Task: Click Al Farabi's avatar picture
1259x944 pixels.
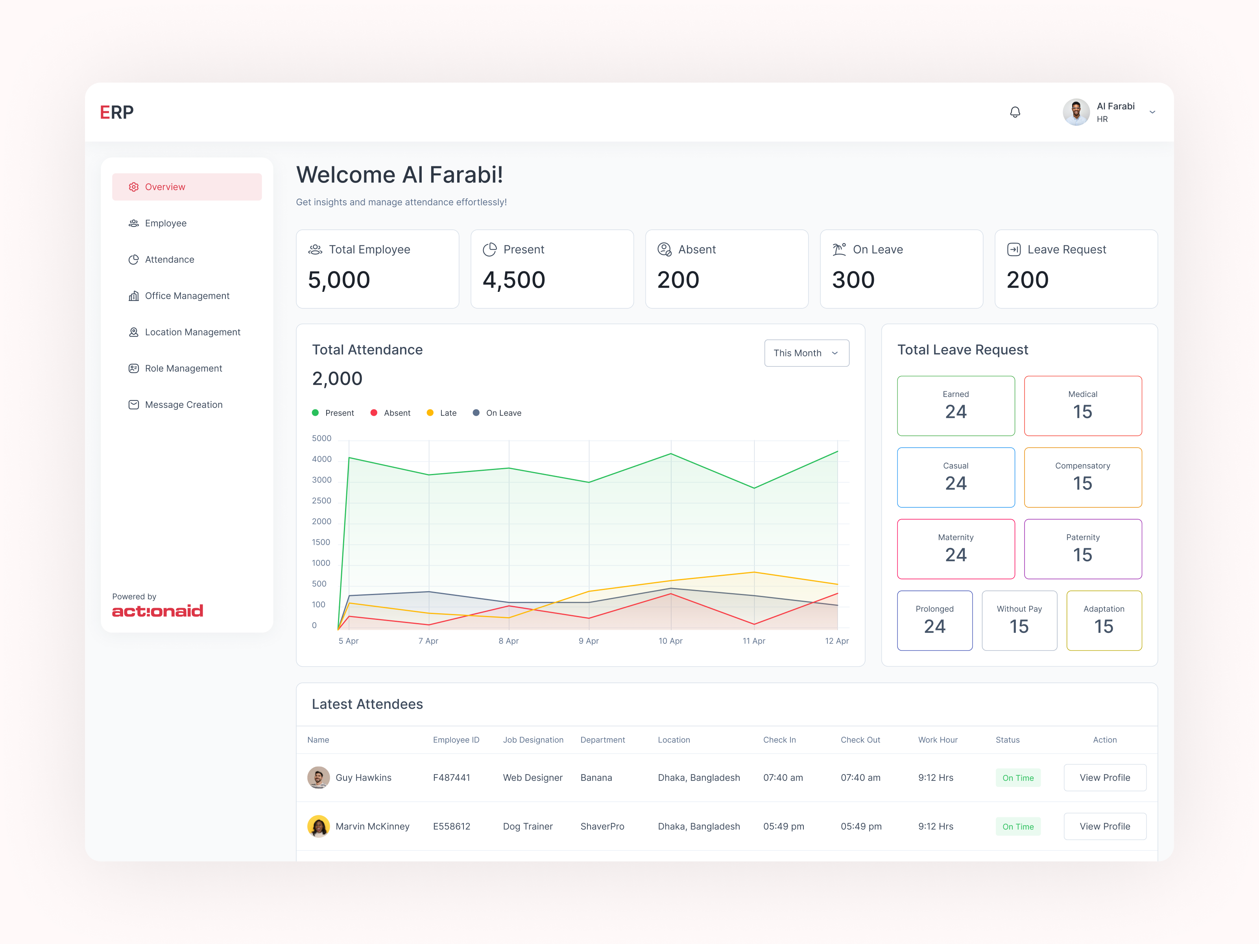Action: [x=1076, y=112]
